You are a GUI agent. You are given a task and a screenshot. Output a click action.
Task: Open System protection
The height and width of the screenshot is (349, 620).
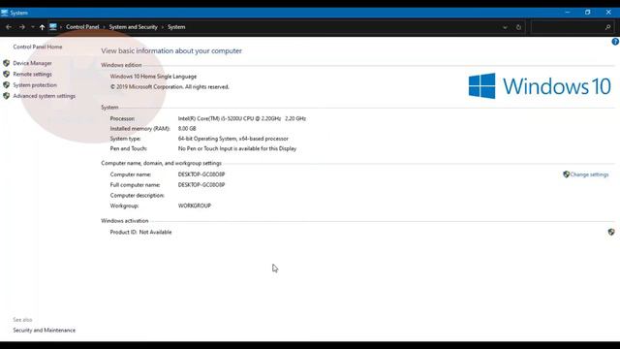(35, 85)
